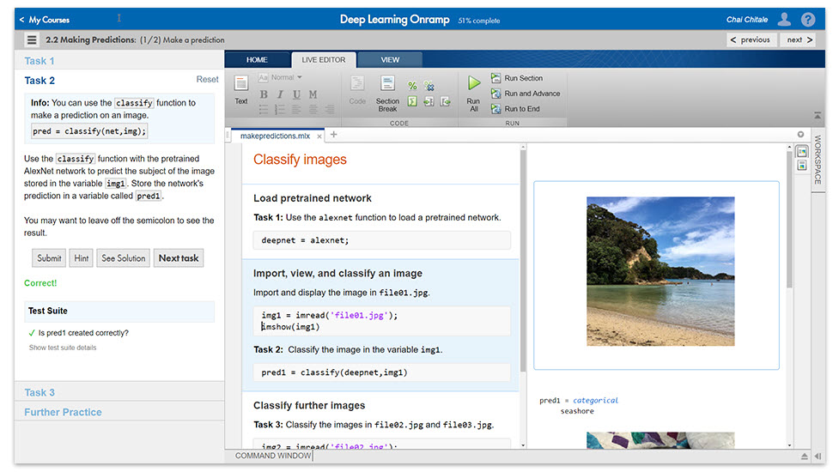
Task: Uncomment code with the crossed percent icon
Action: [x=429, y=86]
